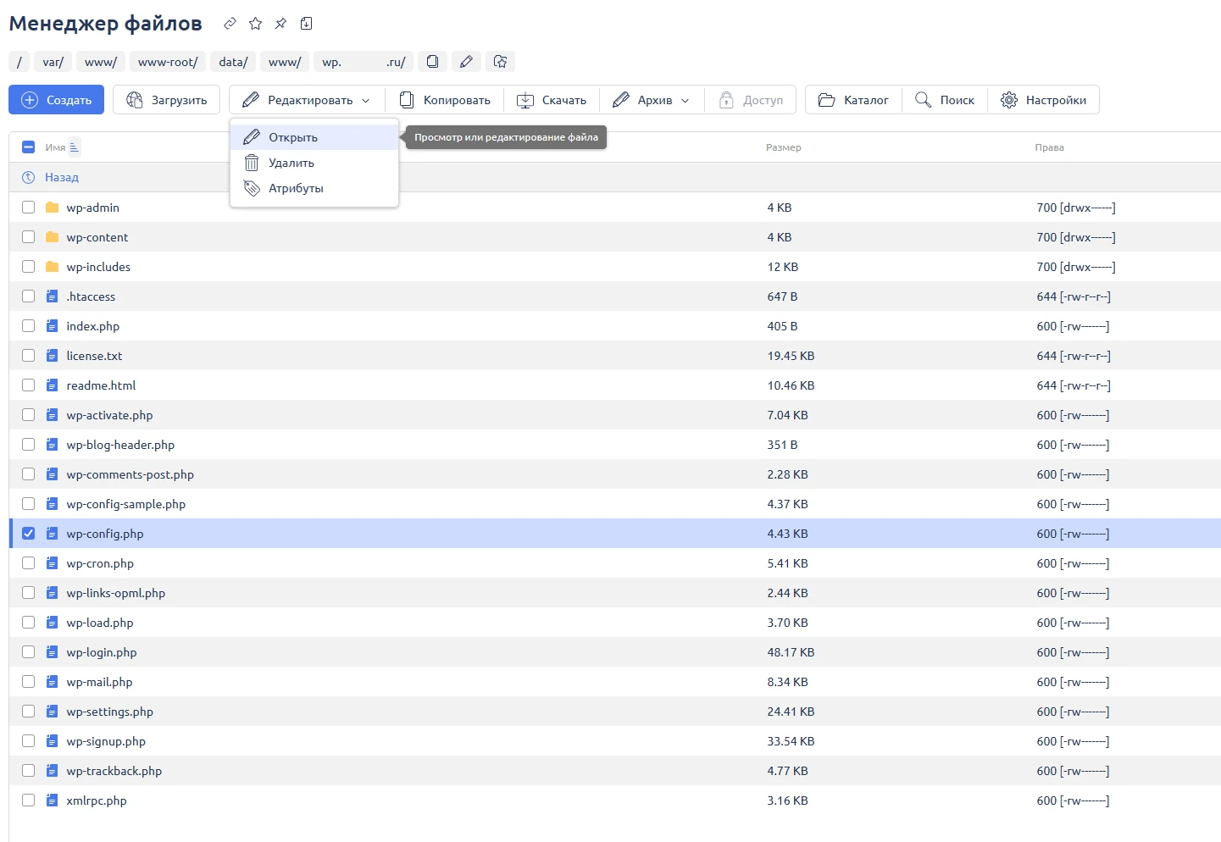
Task: Tick the checkbox for .htaccess
Action: [x=29, y=296]
